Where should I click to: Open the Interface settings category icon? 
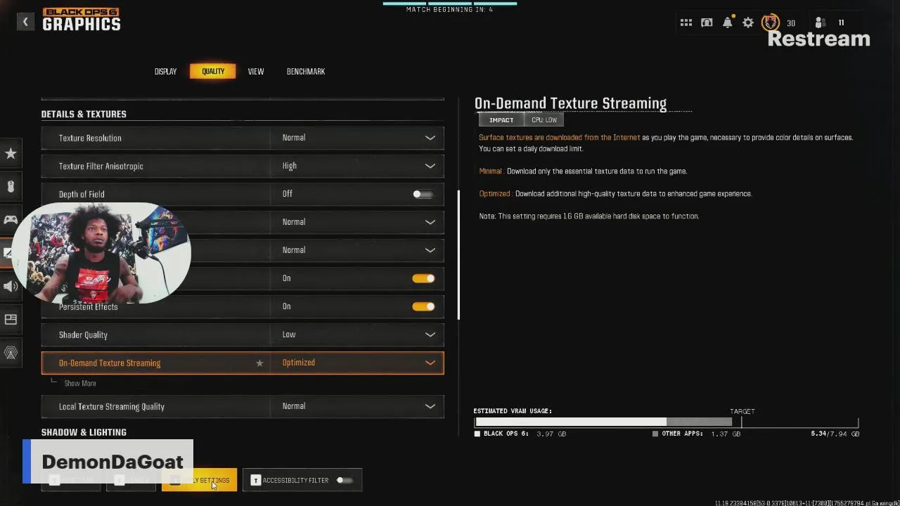11,319
